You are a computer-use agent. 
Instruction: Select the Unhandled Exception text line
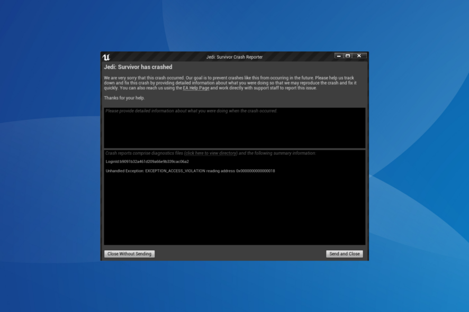click(x=190, y=171)
